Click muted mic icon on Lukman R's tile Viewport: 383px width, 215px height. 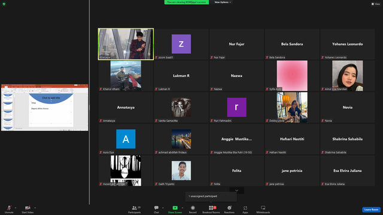[156, 89]
